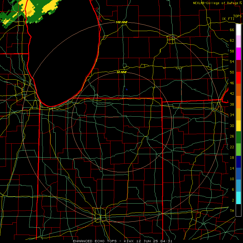Click the yellow 34 kft legend swatch
Image resolution: width=243 pixels, height=243 pixels.
pyautogui.click(x=238, y=126)
